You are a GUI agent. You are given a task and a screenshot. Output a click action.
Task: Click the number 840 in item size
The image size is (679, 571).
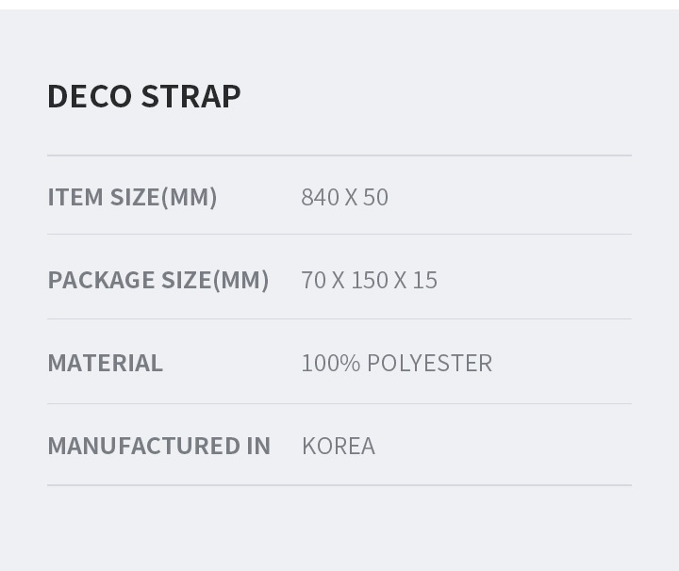coord(320,197)
